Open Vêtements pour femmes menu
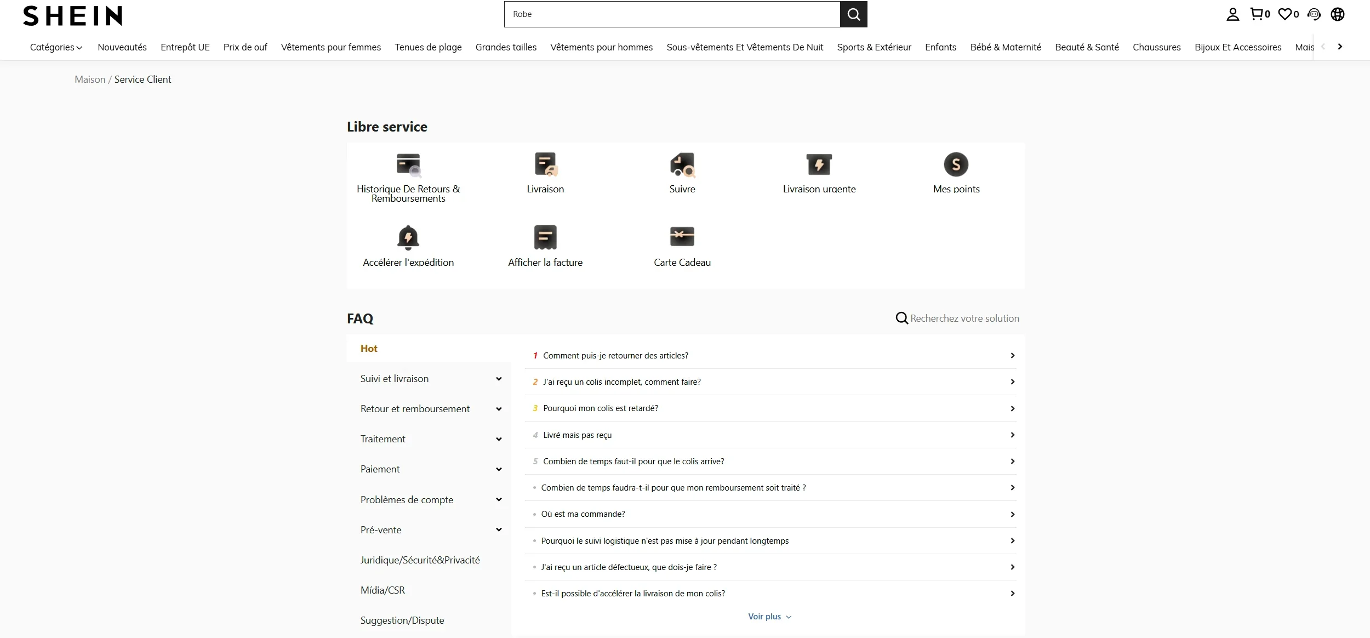The image size is (1370, 638). pos(331,47)
